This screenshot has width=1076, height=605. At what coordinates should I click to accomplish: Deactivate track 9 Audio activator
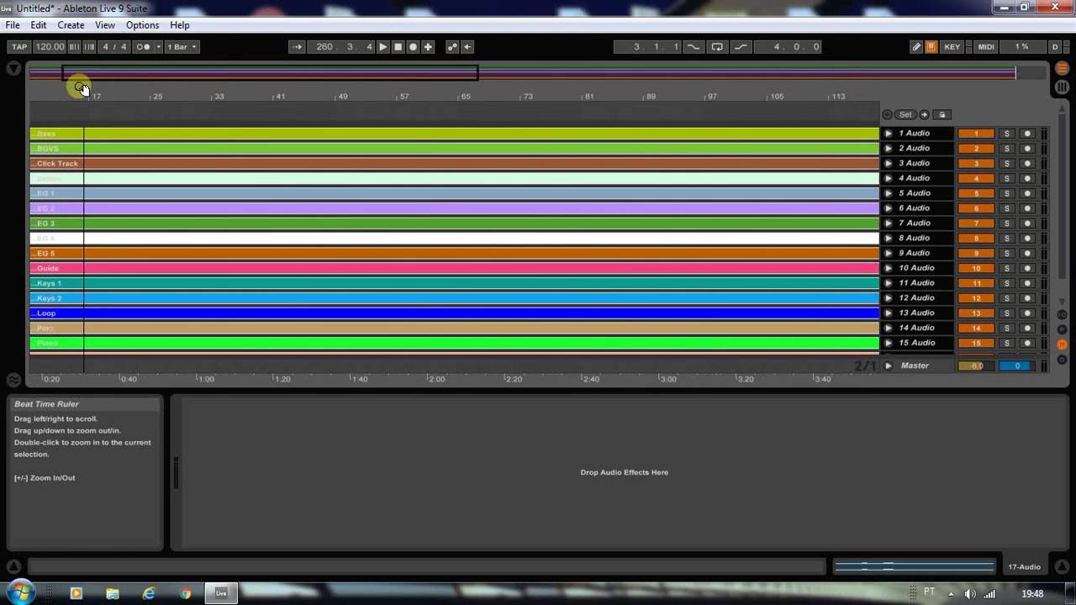pos(976,253)
